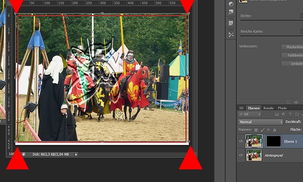
Task: Switch to the 3D tab
Action: 241,108
